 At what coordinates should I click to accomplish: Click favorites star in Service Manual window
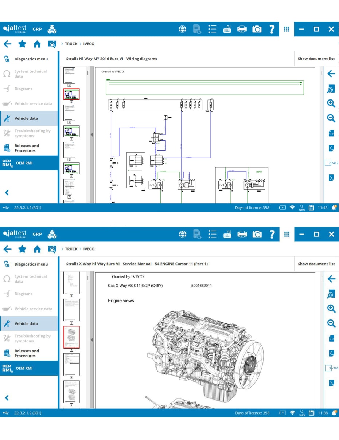tap(22, 249)
